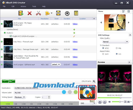133x110 pixels.
Task: Open the Video Quality Normal dropdown
Action: pos(115,42)
